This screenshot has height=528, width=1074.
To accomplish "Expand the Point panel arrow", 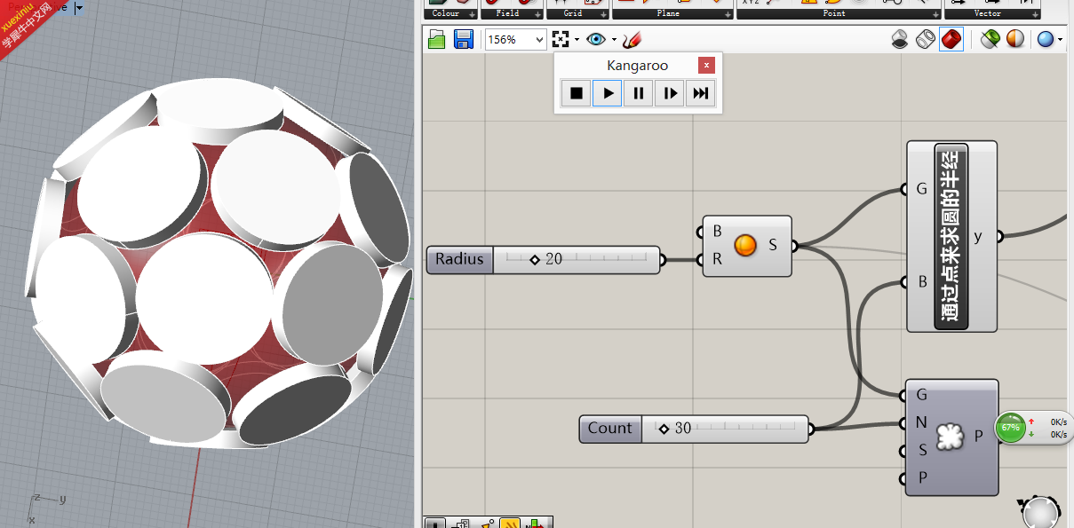I will point(936,14).
